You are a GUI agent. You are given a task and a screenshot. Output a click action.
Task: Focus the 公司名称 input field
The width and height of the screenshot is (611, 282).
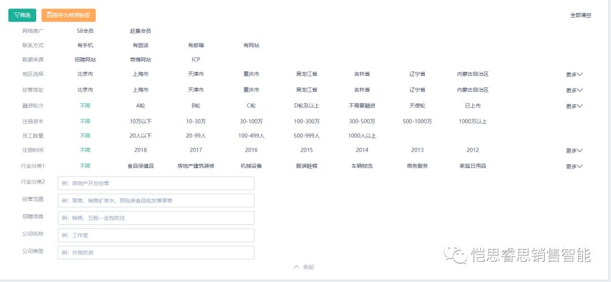[x=156, y=235]
